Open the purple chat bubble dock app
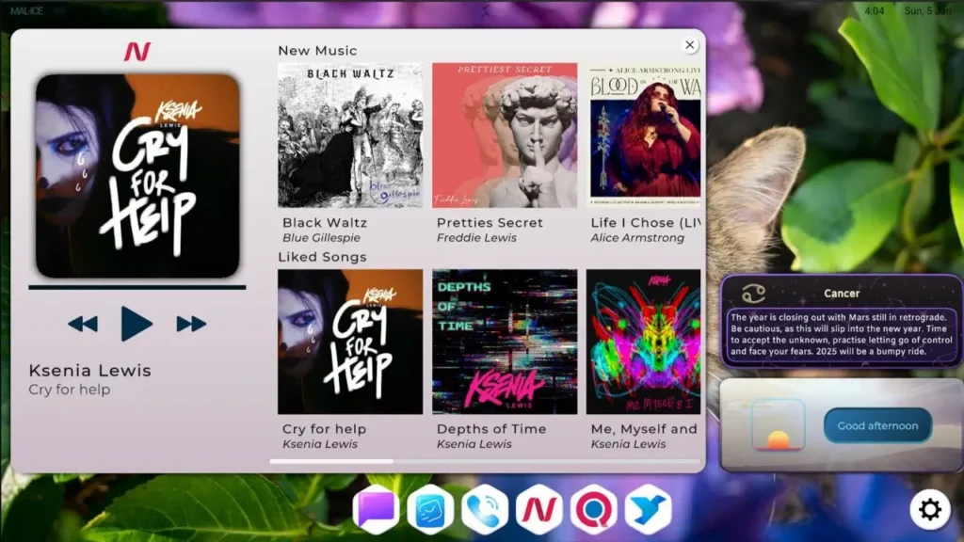964x542 pixels. [376, 509]
